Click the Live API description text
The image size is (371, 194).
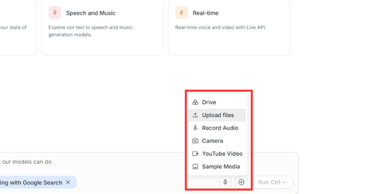point(221,28)
